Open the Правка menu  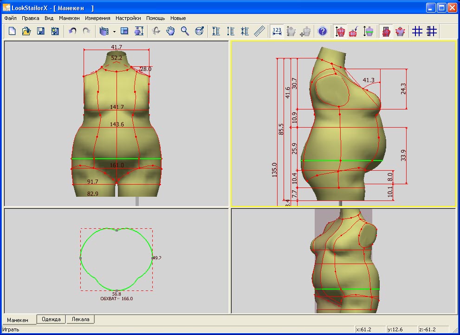point(31,18)
